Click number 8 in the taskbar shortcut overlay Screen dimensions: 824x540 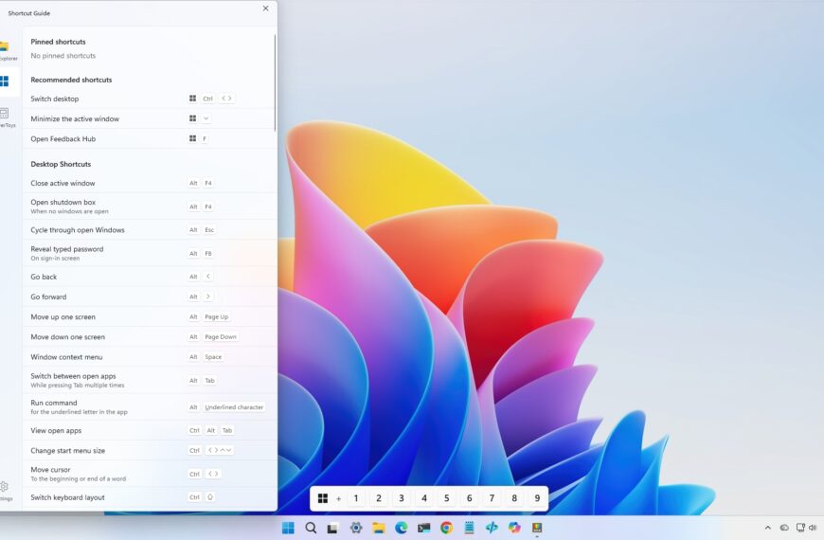514,498
